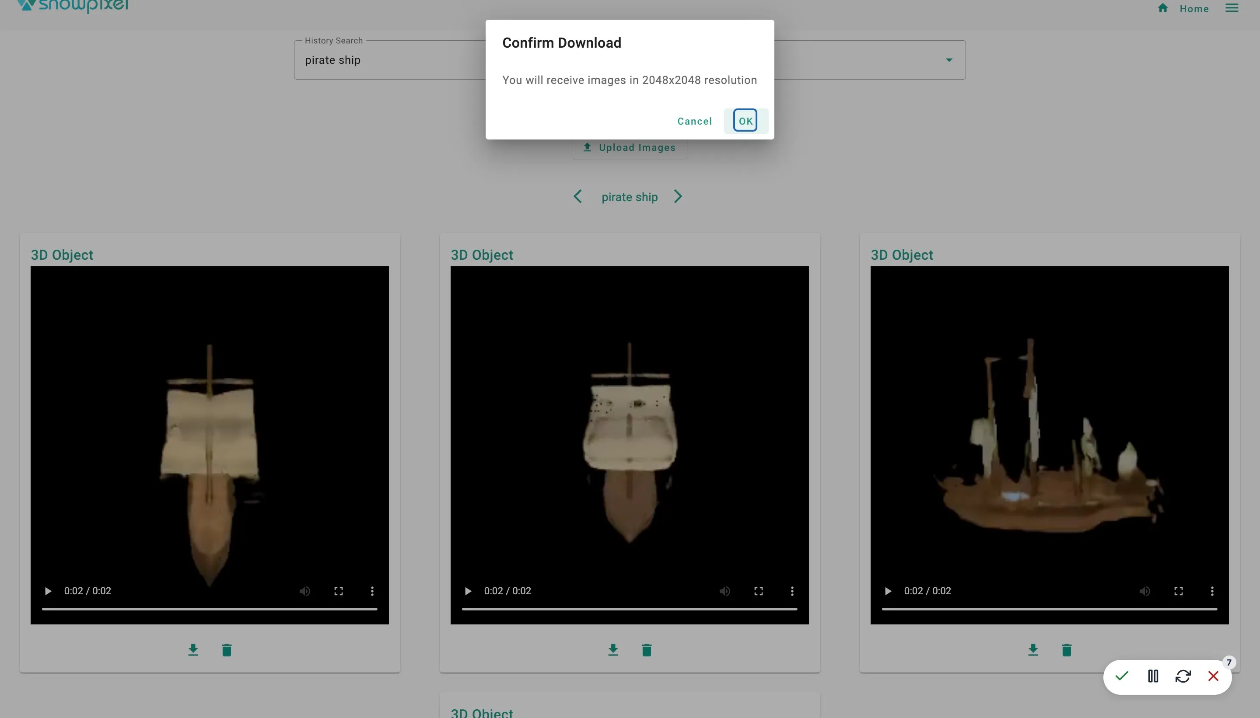Play the second 3D Object video
Screen dimensions: 1260x718
468,591
